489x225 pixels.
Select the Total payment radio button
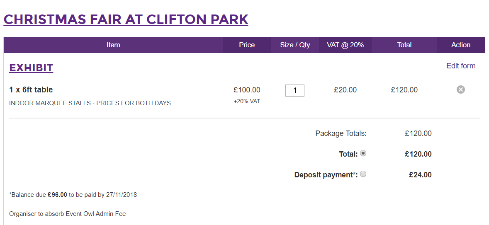point(363,153)
